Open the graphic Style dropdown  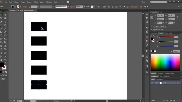[x=94, y=7]
